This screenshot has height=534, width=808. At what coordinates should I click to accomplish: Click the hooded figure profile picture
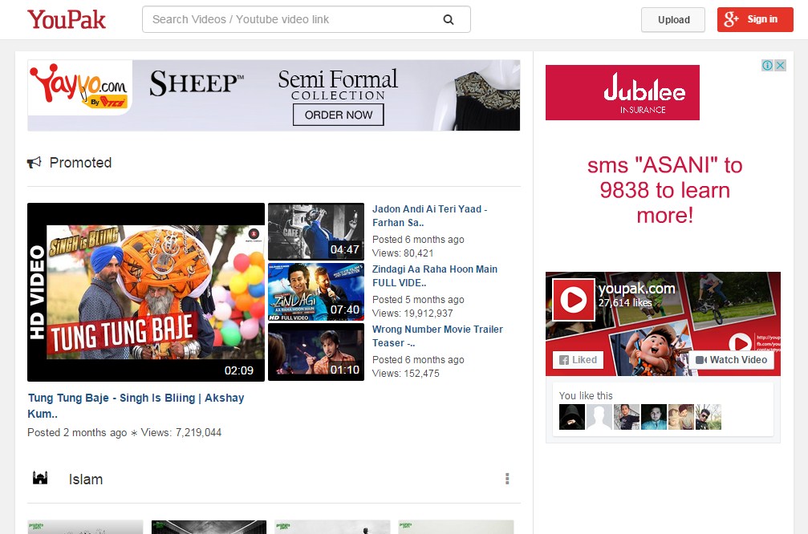tap(572, 417)
